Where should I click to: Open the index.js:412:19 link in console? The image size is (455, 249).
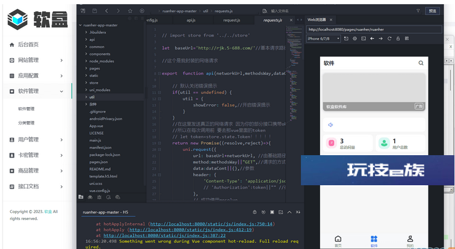tap(191, 230)
